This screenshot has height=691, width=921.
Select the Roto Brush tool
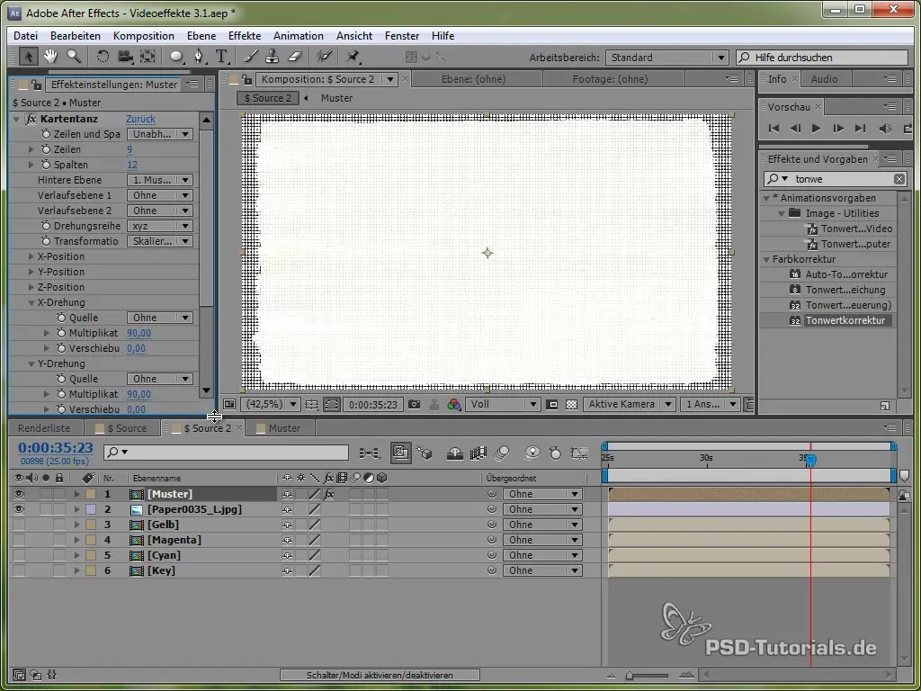coord(324,57)
